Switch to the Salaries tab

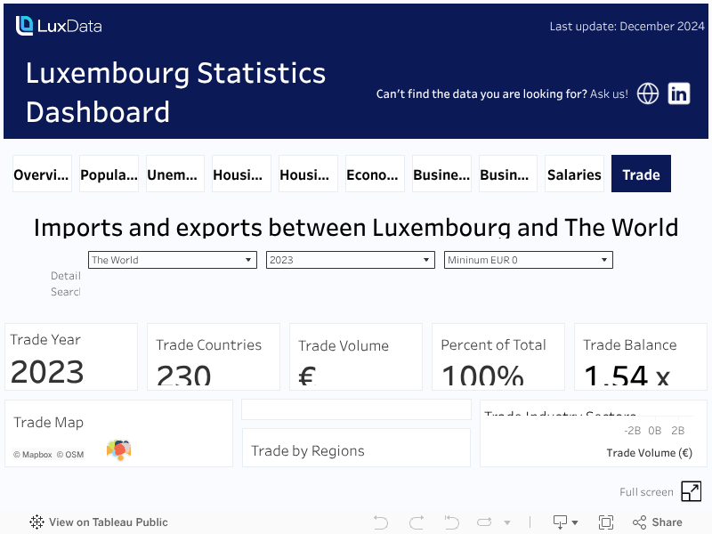(x=574, y=174)
